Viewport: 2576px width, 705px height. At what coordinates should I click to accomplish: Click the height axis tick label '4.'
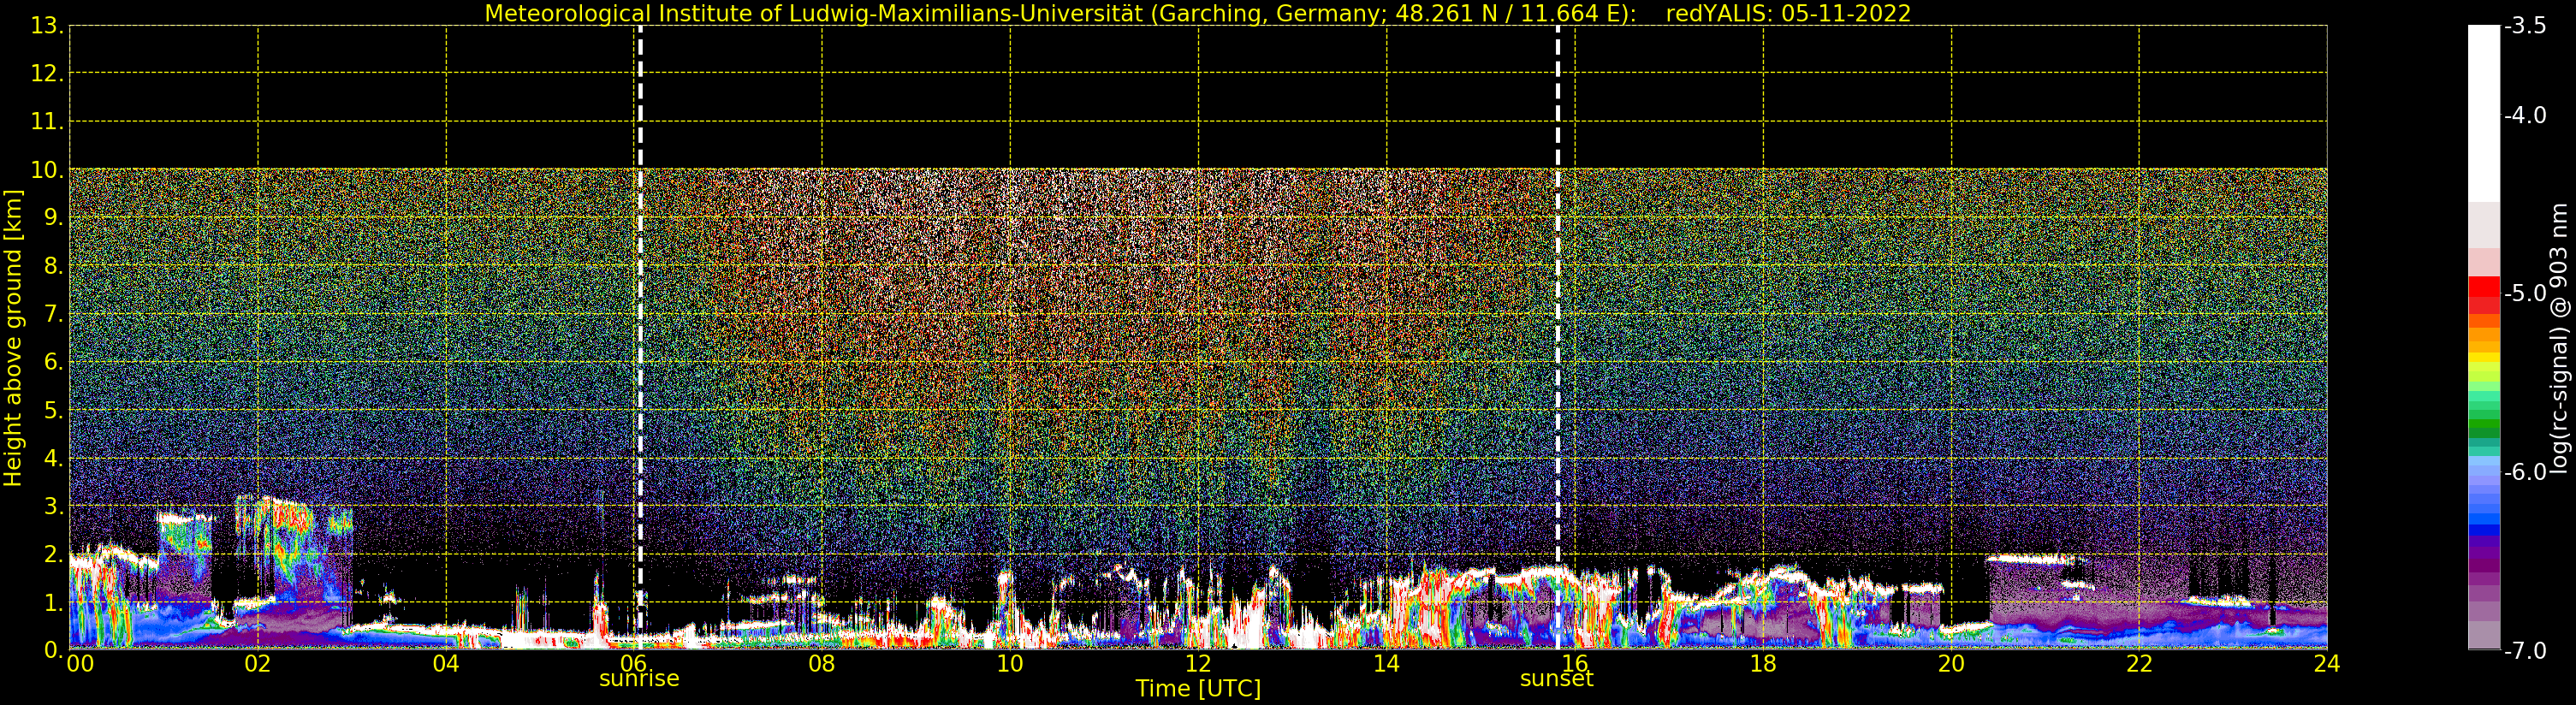coord(54,459)
